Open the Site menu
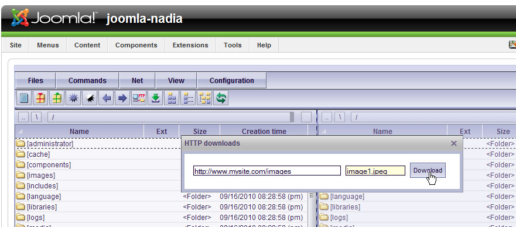516x227 pixels. (x=15, y=45)
